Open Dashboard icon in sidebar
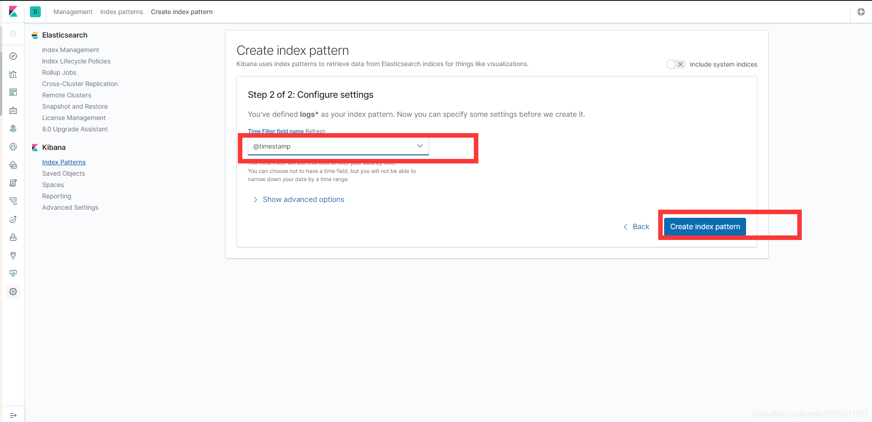The width and height of the screenshot is (872, 422). [13, 92]
